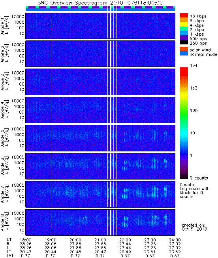Click the '1 kbps' legend label
This screenshot has height=258, width=218.
(x=197, y=34)
